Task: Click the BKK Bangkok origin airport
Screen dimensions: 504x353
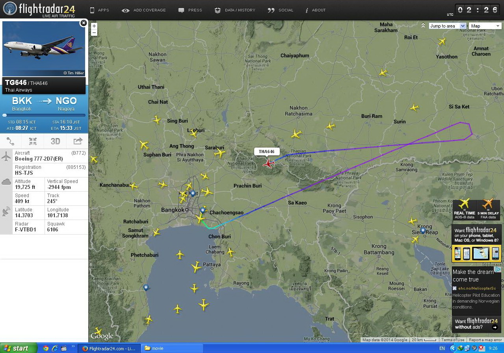Action: click(22, 103)
